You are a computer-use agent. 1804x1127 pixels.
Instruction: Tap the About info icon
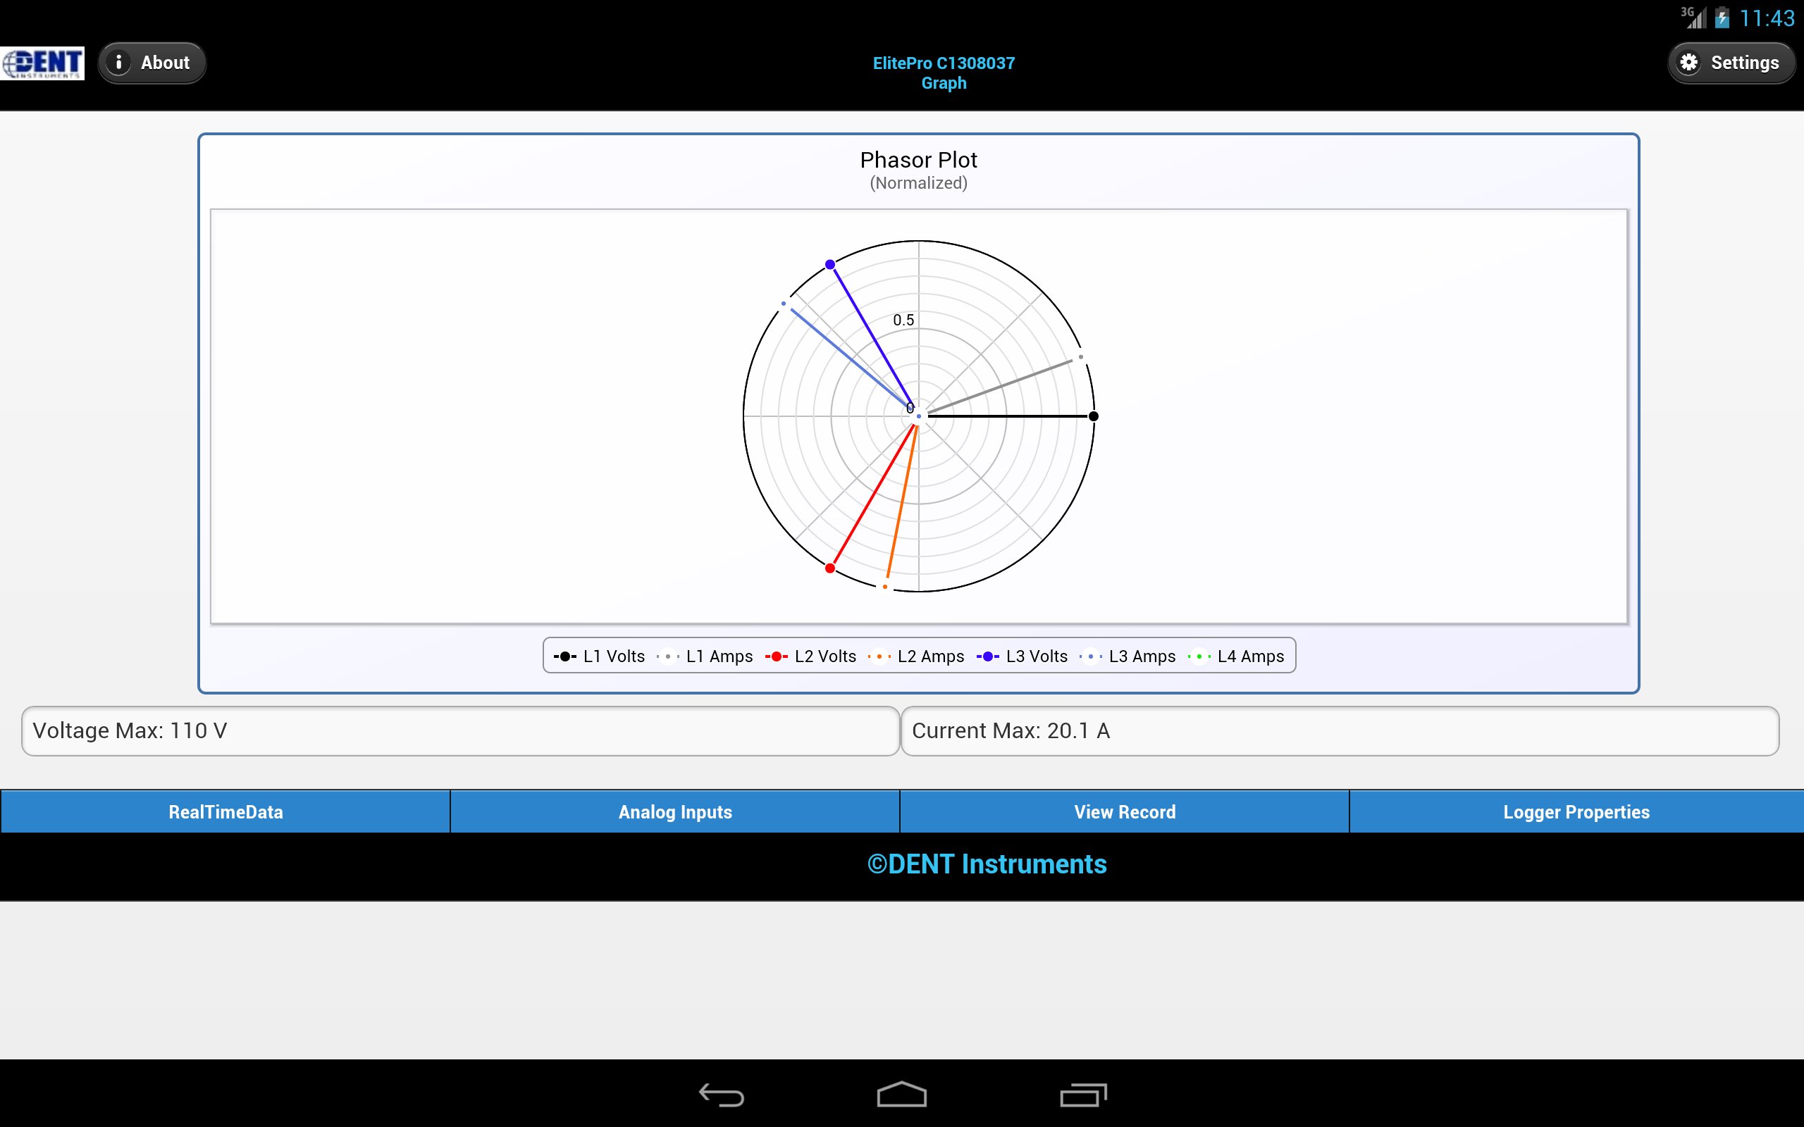click(118, 63)
